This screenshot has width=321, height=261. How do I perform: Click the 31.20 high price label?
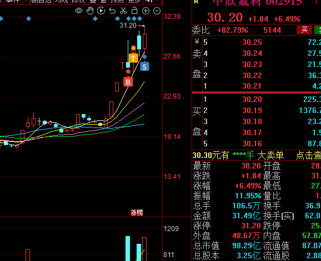click(128, 25)
